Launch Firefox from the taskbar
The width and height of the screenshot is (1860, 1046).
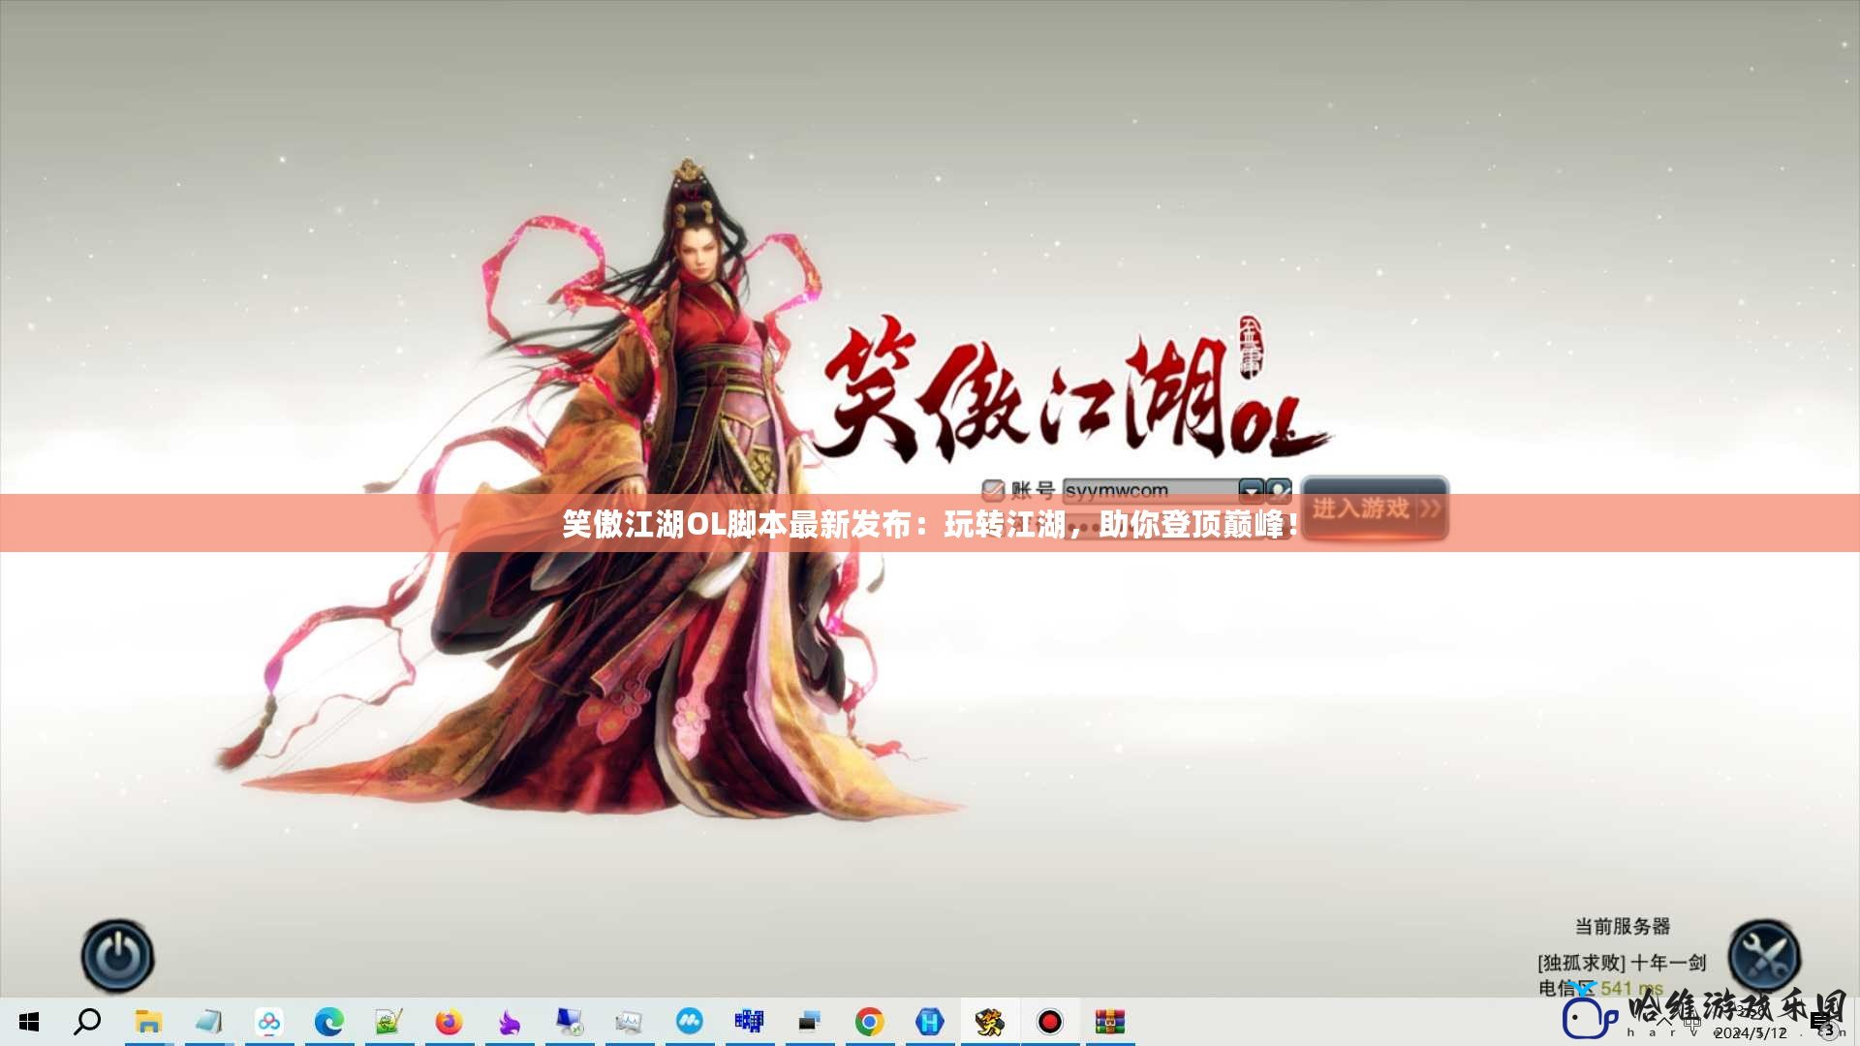point(449,1022)
